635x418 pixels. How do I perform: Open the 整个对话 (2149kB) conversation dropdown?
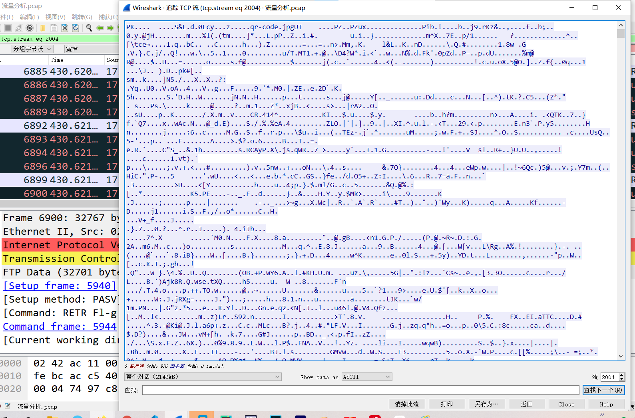[x=203, y=377]
